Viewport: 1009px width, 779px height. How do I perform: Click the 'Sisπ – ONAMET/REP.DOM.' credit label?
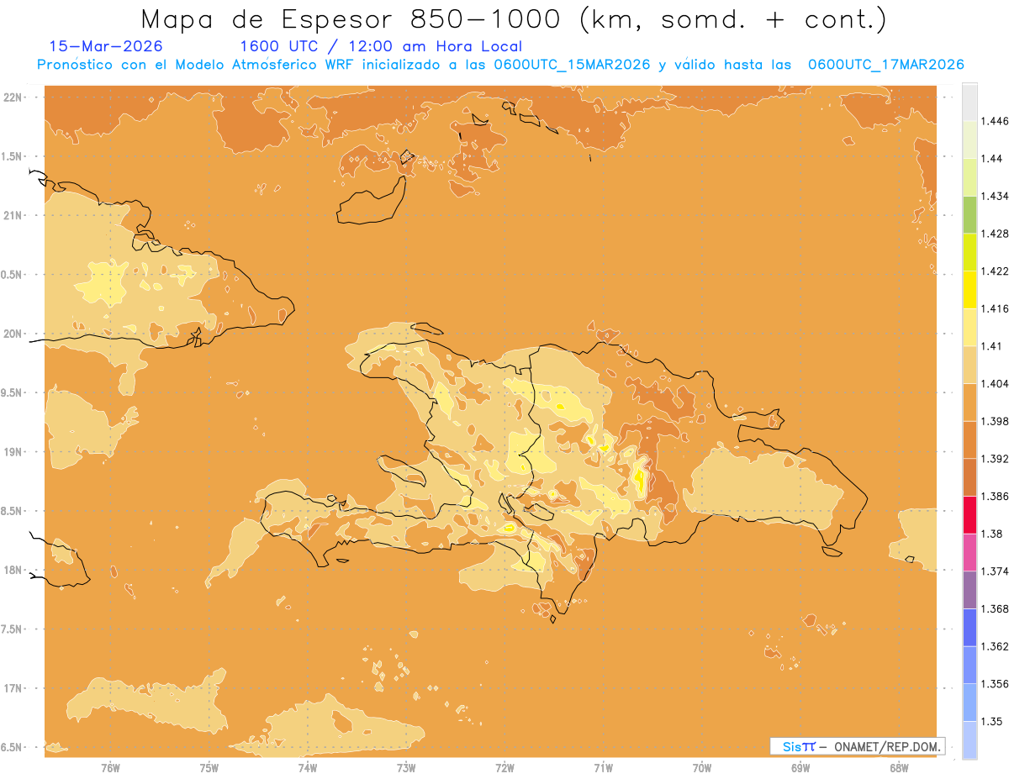(858, 746)
